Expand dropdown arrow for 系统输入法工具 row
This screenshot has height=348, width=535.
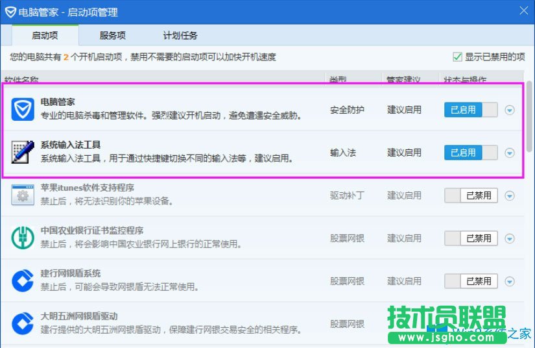(510, 153)
